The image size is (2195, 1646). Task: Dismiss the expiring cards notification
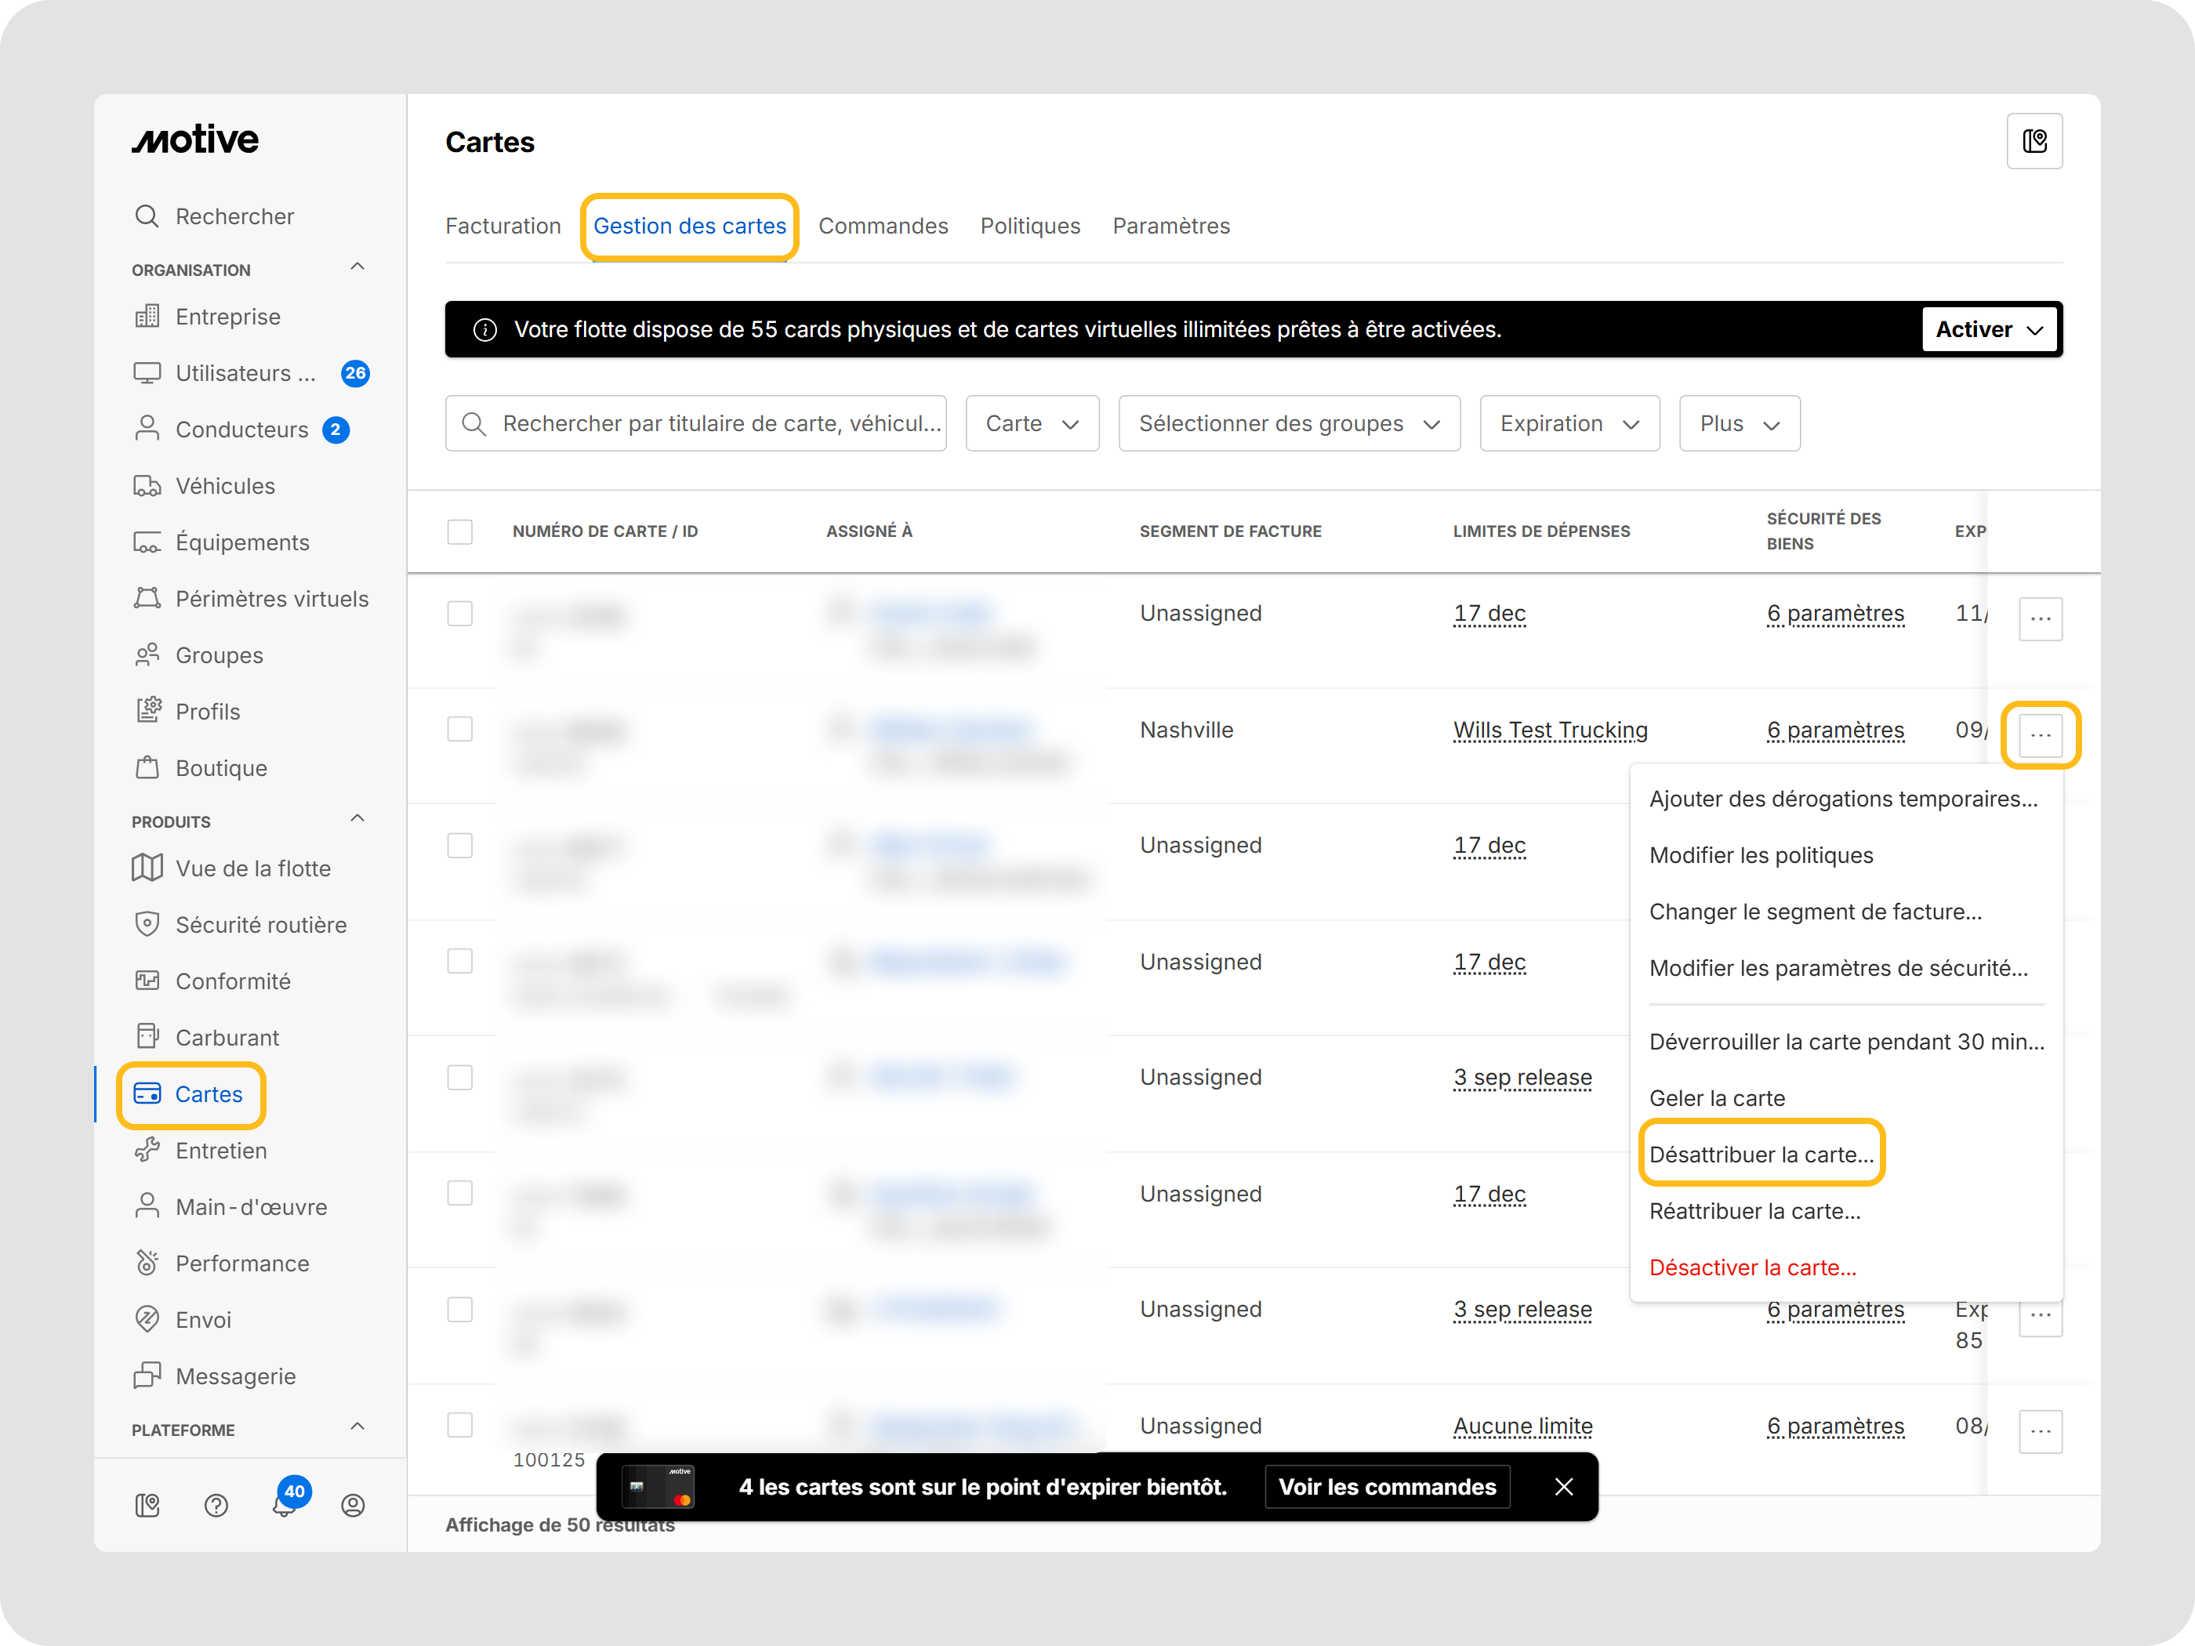(x=1564, y=1487)
